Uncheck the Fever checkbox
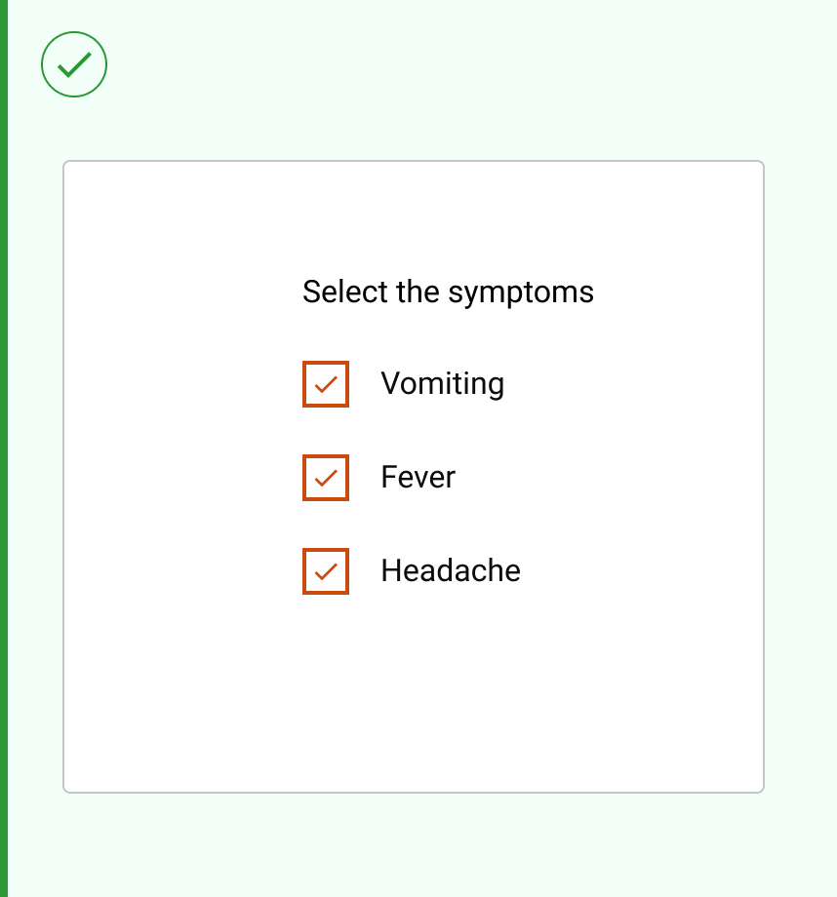837x897 pixels. [x=326, y=478]
